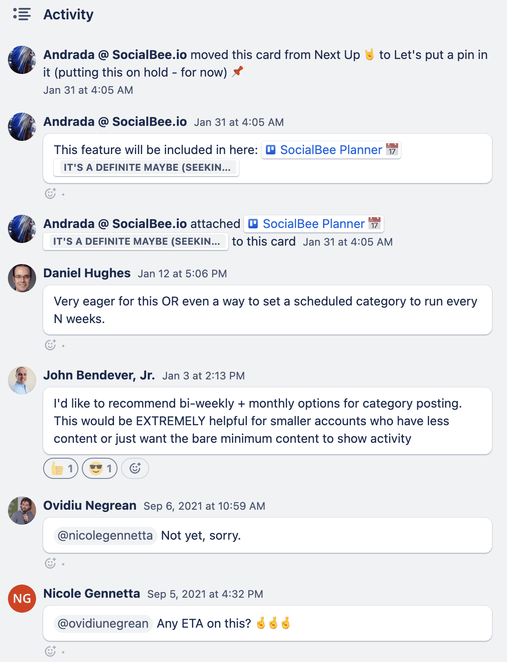
Task: Click the Activity feed list icon
Action: (x=21, y=14)
